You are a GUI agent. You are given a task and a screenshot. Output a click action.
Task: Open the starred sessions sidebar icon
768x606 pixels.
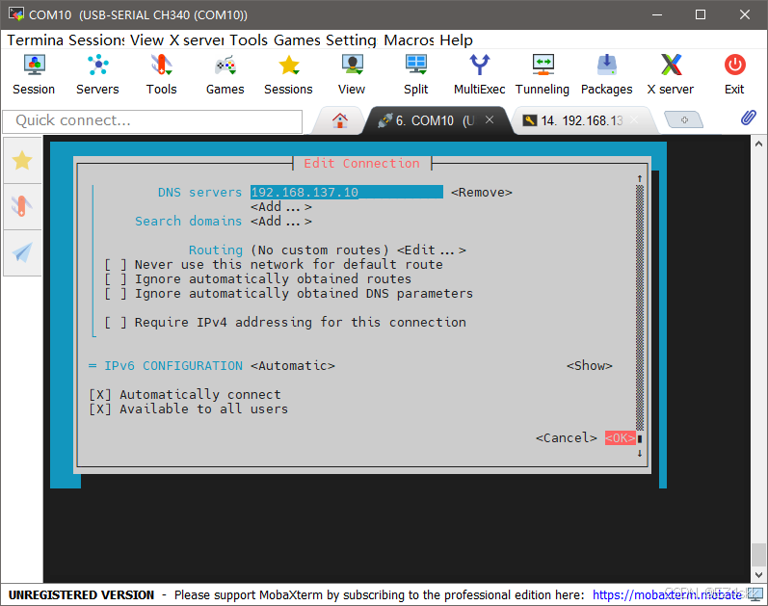click(22, 160)
